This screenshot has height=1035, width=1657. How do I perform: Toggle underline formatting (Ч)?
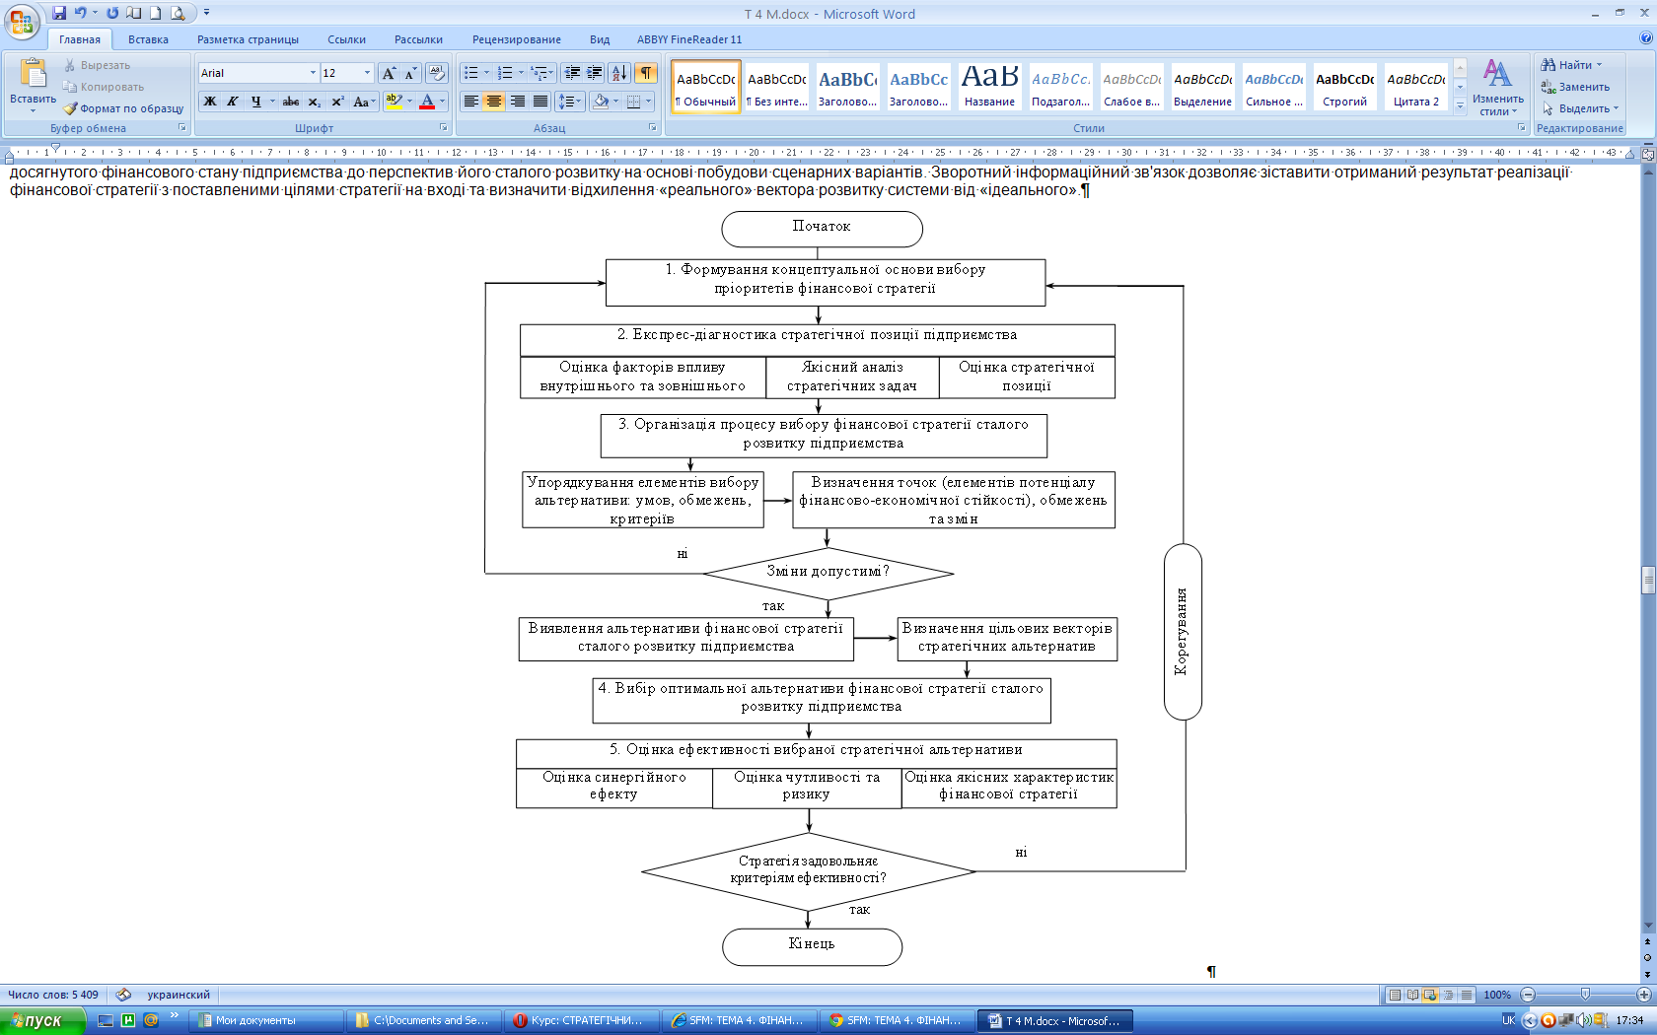coord(255,102)
